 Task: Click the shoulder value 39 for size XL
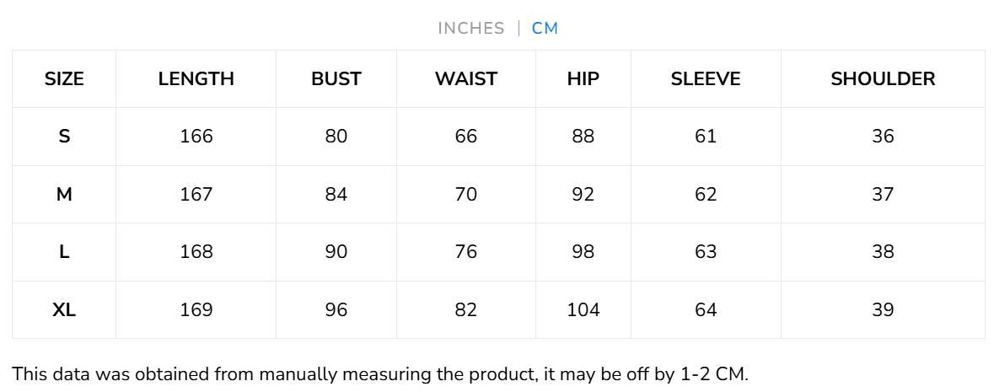[883, 310]
